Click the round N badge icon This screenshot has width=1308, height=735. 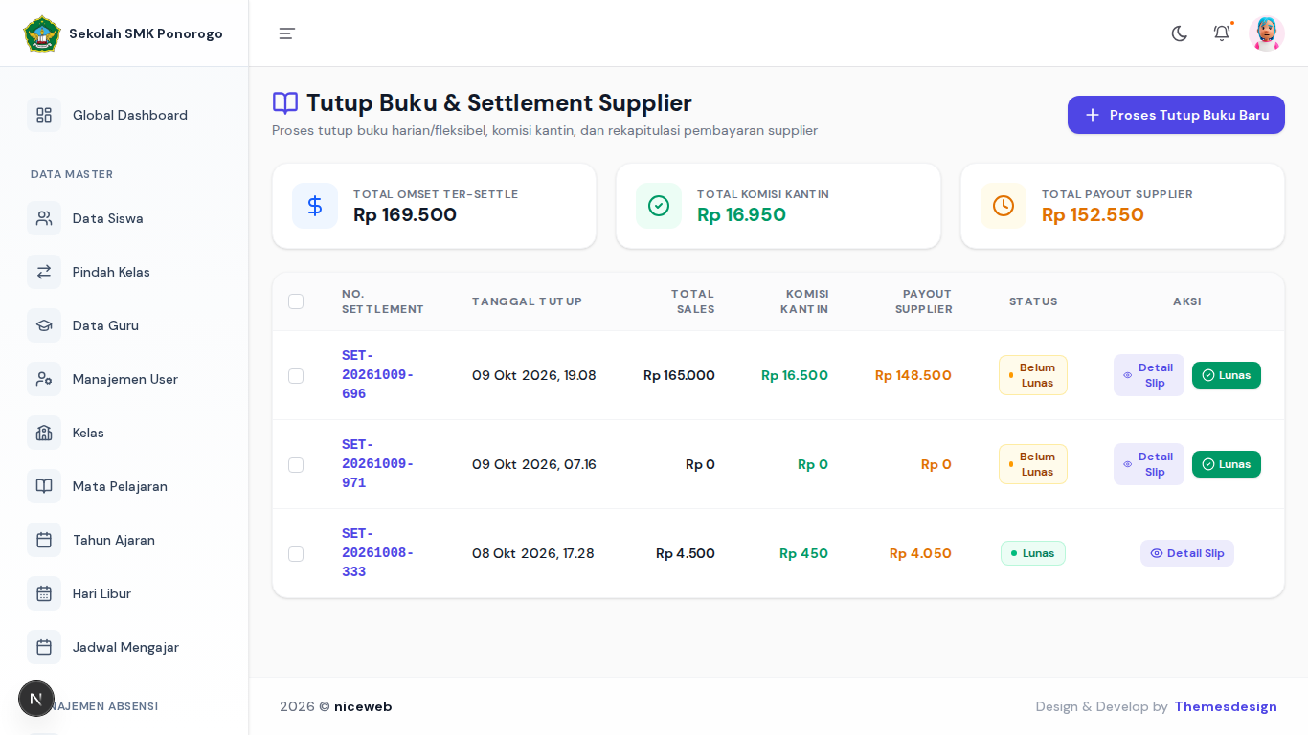coord(36,699)
